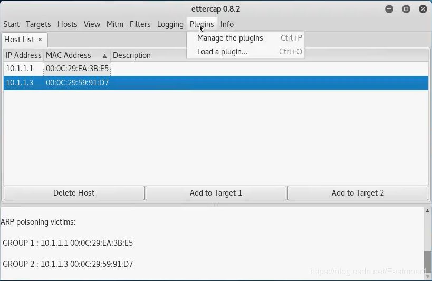This screenshot has height=281, width=432.
Task: Sort hosts by MAC Address arrow
Action: click(x=104, y=56)
